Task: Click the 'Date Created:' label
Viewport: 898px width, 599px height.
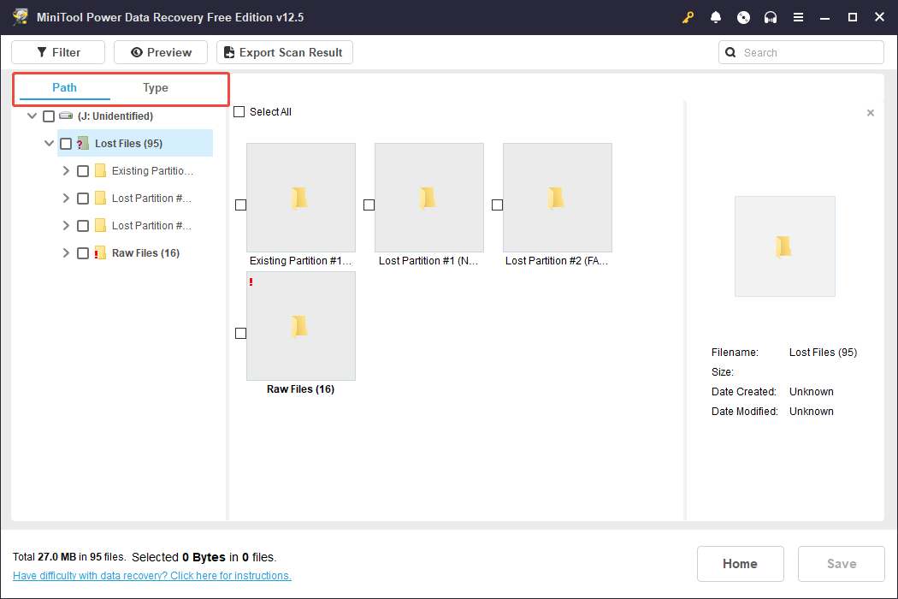Action: (743, 392)
